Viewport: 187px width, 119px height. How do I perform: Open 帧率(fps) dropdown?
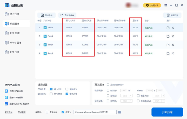coord(159,96)
